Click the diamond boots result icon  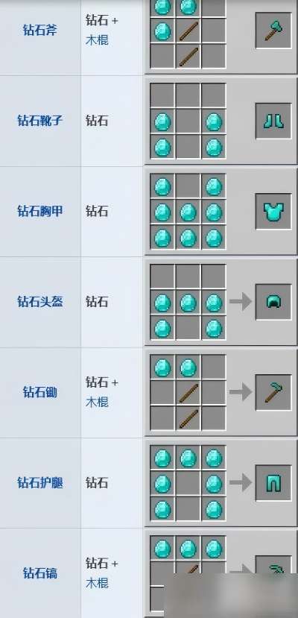pyautogui.click(x=273, y=121)
